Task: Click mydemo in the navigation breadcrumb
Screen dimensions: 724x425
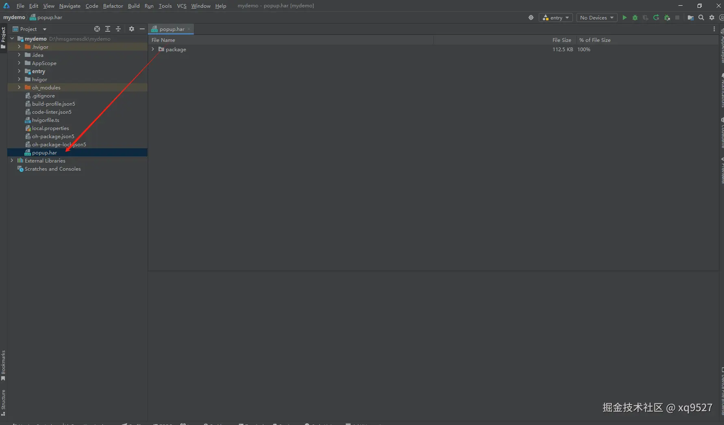Action: pyautogui.click(x=14, y=17)
